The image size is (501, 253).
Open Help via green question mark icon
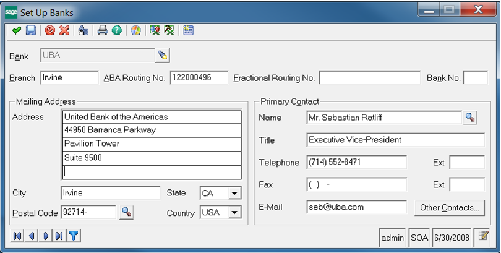[x=116, y=30]
